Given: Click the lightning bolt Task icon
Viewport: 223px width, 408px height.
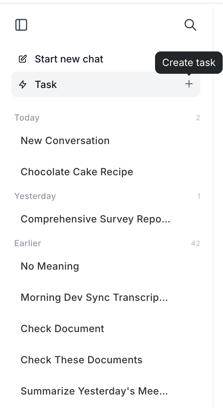Looking at the screenshot, I should 23,84.
